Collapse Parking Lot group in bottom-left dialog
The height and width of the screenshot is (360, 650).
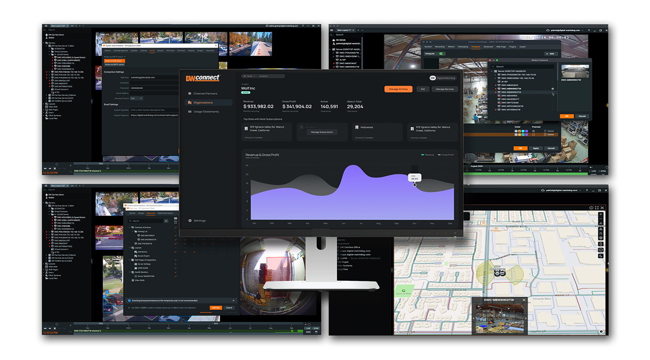click(133, 231)
